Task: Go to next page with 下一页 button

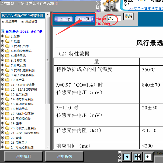Action: tap(85, 19)
